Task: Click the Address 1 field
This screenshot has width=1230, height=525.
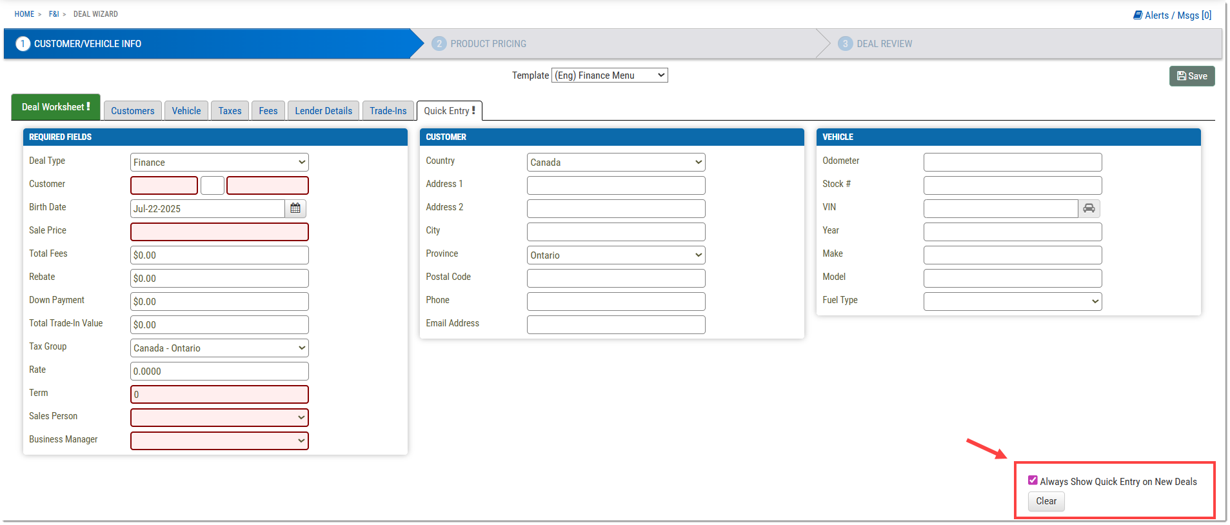Action: pyautogui.click(x=616, y=185)
